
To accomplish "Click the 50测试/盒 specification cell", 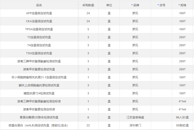I will (182, 125).
